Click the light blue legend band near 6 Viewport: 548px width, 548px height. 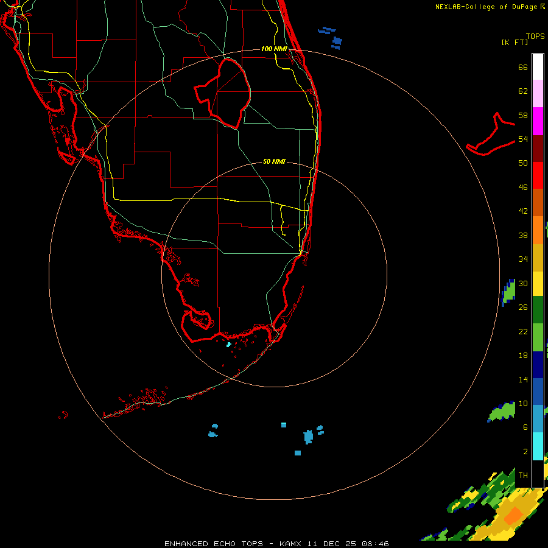(x=538, y=418)
